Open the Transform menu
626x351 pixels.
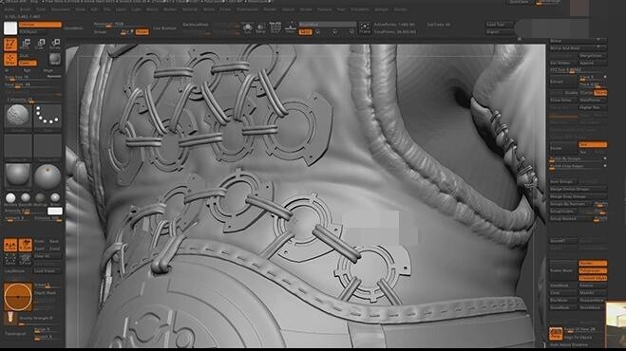[x=360, y=9]
